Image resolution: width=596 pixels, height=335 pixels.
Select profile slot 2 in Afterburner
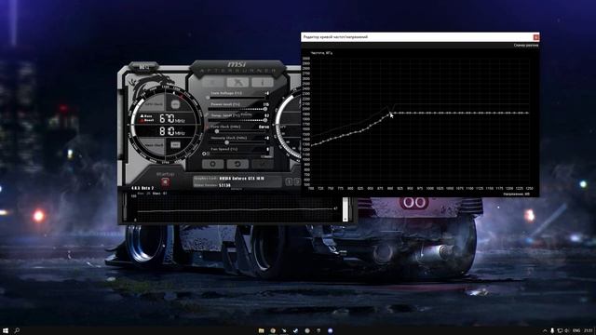click(297, 182)
